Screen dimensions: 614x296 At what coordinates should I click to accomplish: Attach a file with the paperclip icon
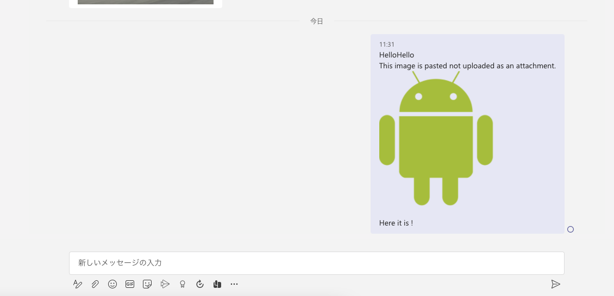coord(95,284)
